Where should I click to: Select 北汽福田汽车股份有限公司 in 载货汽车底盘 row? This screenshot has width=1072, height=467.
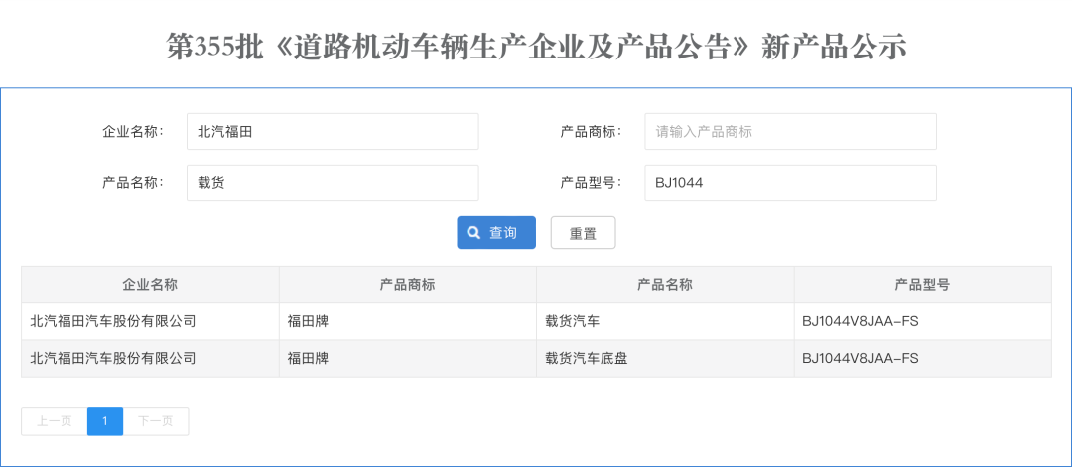click(113, 359)
